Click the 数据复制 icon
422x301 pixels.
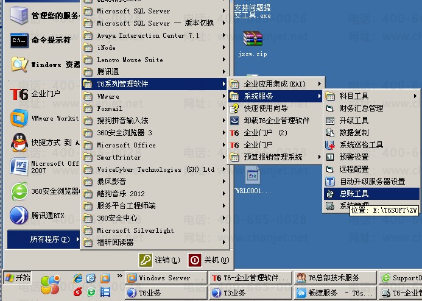click(x=330, y=133)
